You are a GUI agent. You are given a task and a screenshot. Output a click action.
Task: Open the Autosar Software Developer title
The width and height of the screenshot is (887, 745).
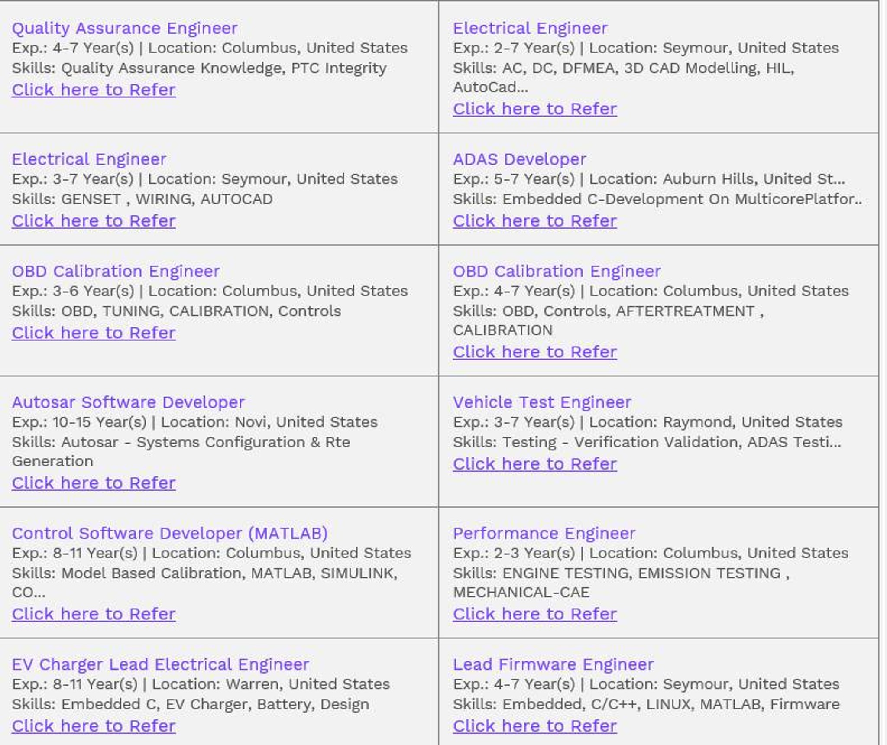click(x=128, y=402)
